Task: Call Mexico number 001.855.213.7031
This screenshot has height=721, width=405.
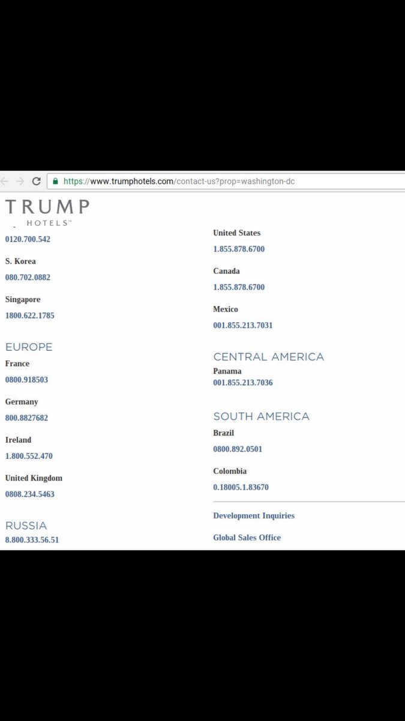Action: point(243,325)
